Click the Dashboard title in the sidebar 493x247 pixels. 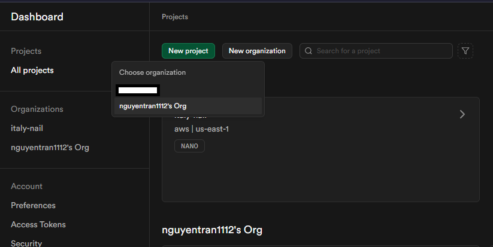pos(37,17)
